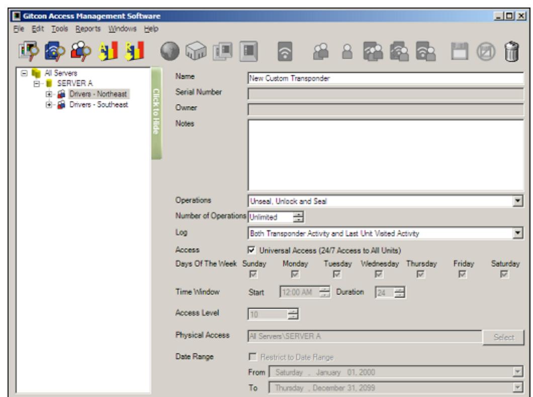This screenshot has width=533, height=397.
Task: Open the Log dropdown
Action: coord(517,233)
